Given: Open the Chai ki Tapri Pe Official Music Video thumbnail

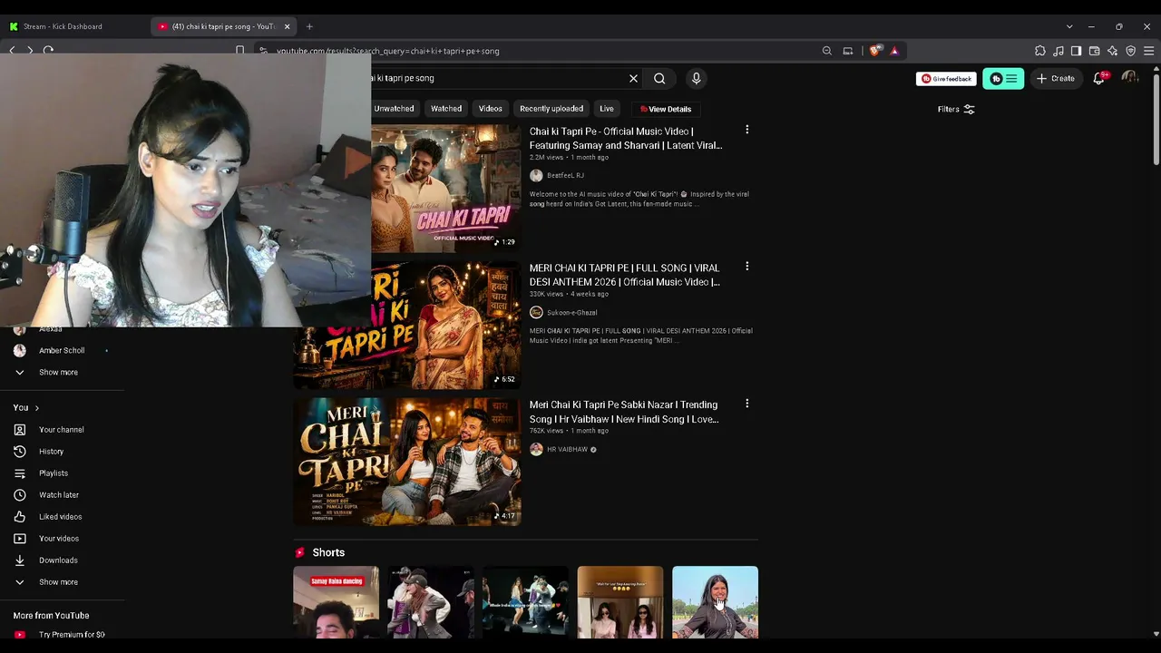Looking at the screenshot, I should 446,189.
